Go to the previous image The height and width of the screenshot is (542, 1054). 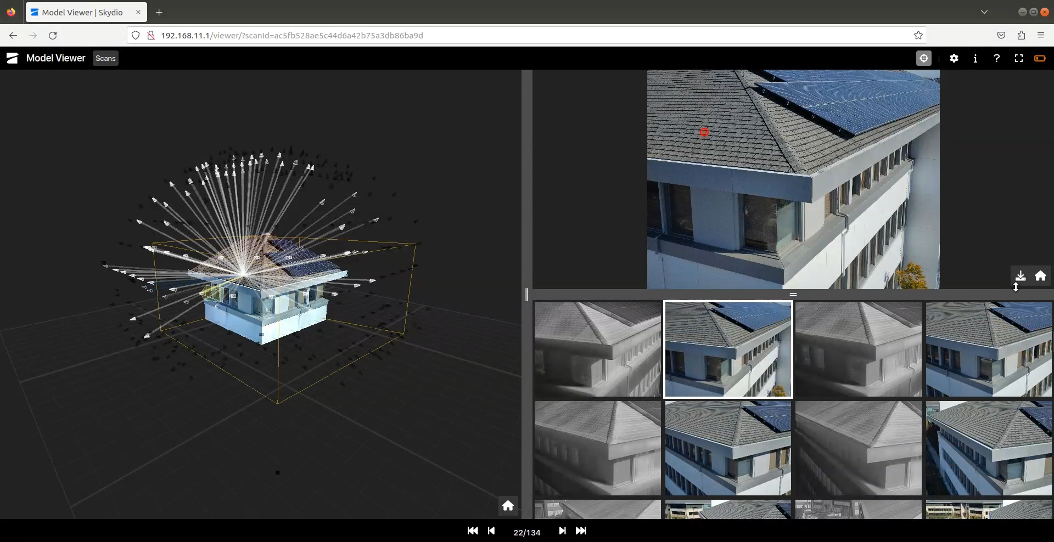coord(491,530)
